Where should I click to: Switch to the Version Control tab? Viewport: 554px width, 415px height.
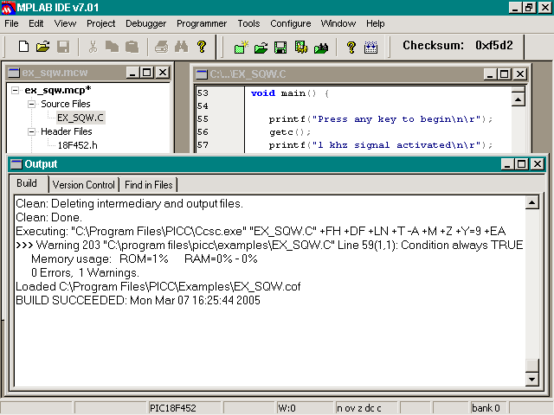(x=84, y=185)
